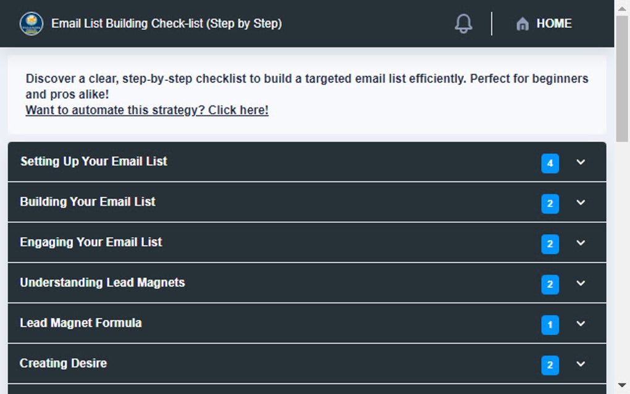Click the badge on Understanding Lead Magnets
This screenshot has width=630, height=394.
(x=549, y=284)
